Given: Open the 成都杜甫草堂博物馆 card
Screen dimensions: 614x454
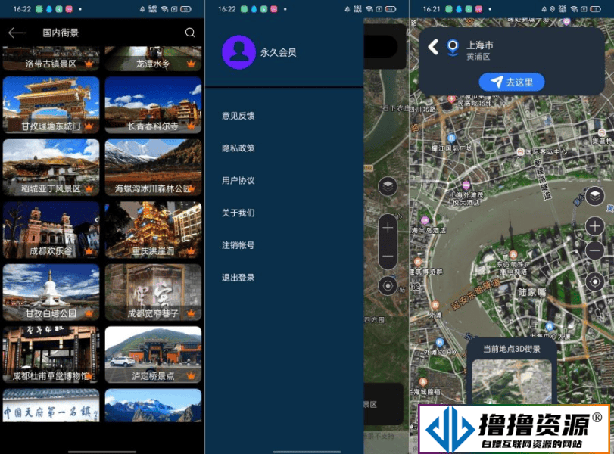Looking at the screenshot, I should tap(51, 355).
